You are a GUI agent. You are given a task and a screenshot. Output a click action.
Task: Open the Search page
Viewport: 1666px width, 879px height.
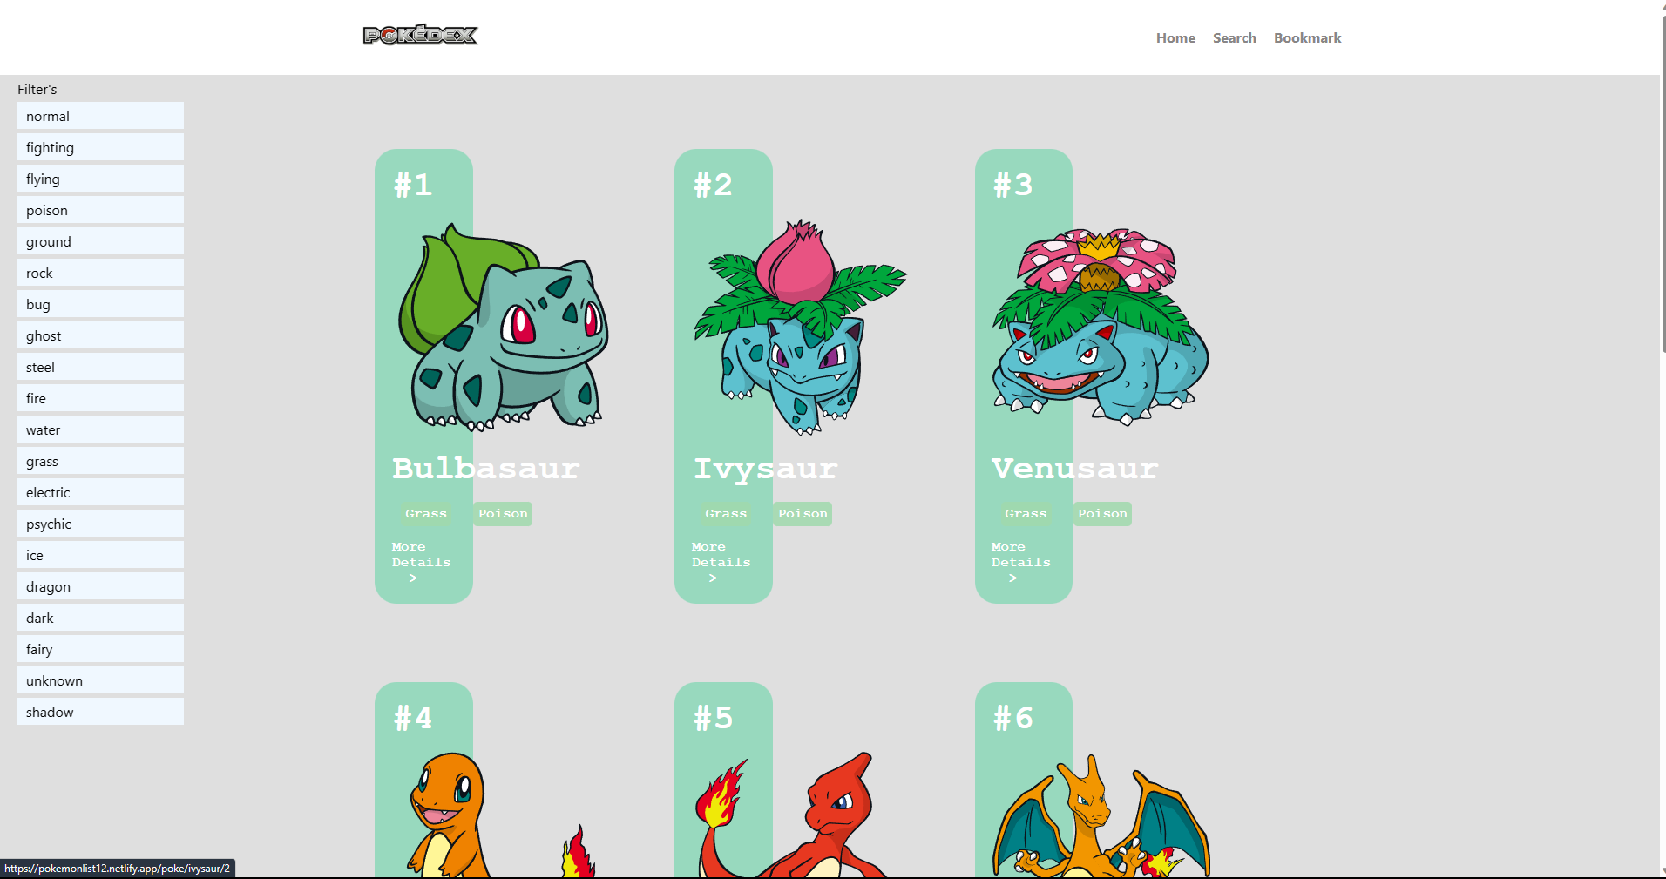pyautogui.click(x=1234, y=37)
